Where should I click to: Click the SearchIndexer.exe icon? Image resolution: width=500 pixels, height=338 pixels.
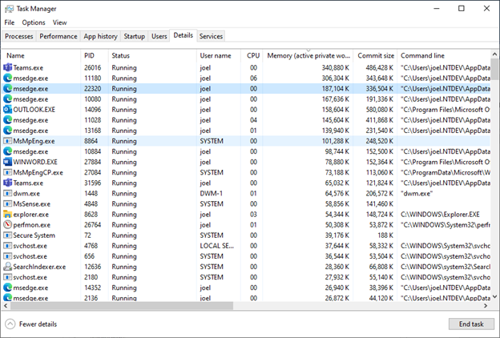click(7, 267)
